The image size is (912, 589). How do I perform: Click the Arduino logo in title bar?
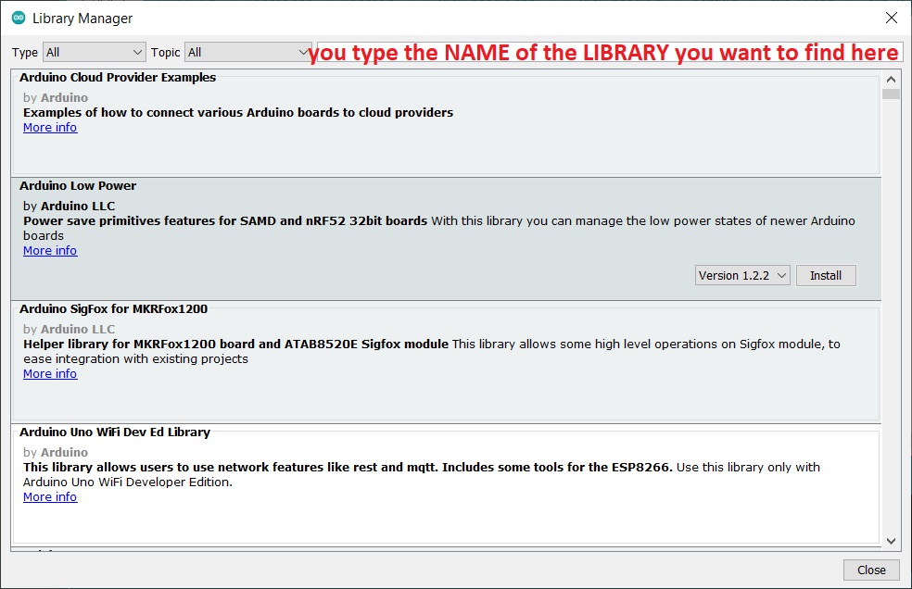tap(19, 19)
